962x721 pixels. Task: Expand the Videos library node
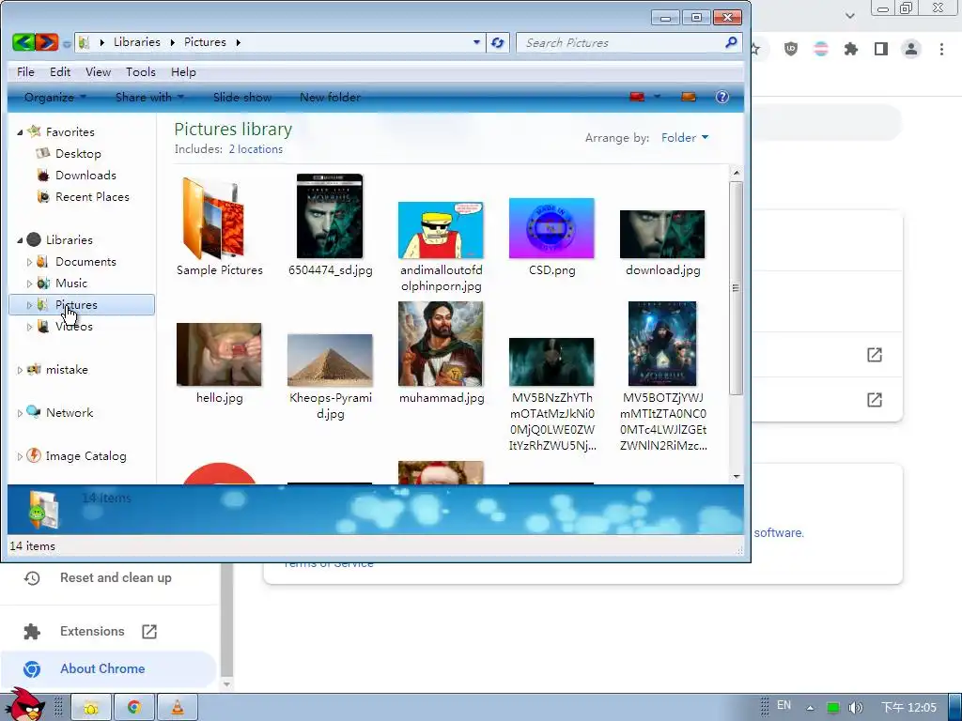[x=29, y=327]
